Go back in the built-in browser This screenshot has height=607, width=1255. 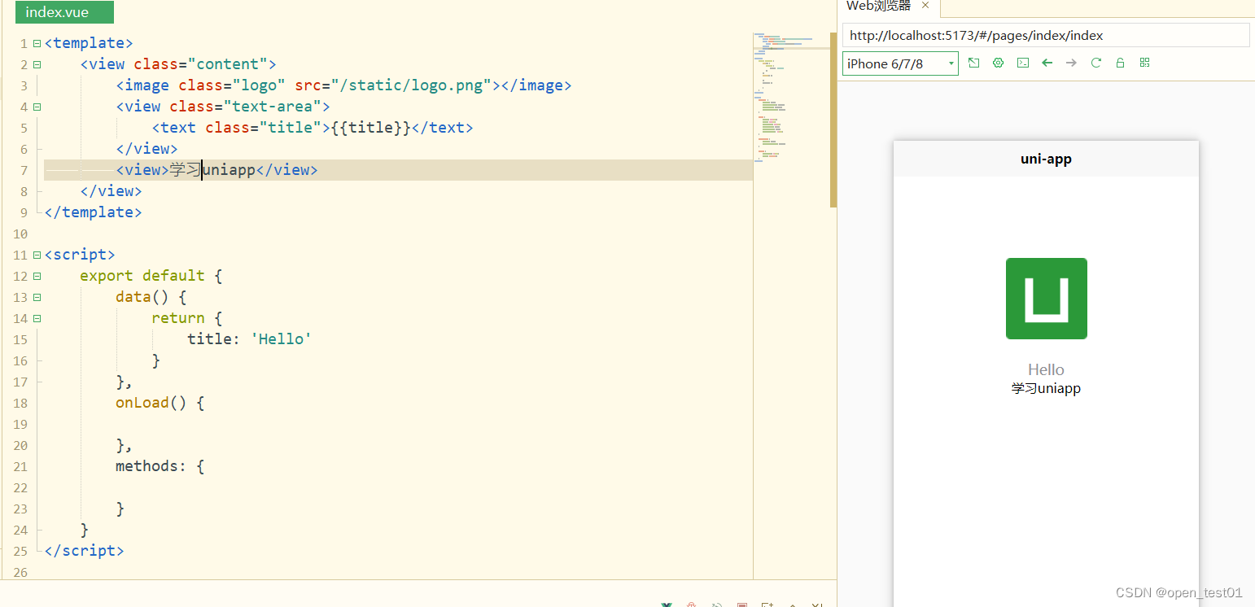coord(1047,63)
